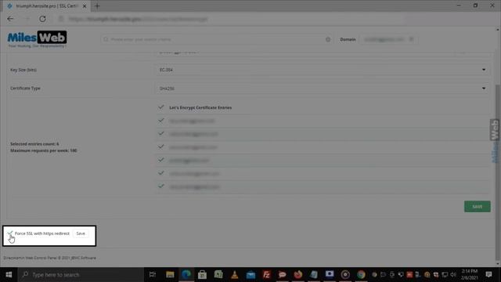Uncheck the last email entry in the list
This screenshot has height=282, width=501.
pos(161,186)
